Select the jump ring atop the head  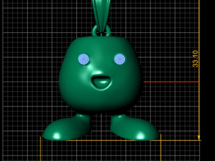click(x=101, y=31)
